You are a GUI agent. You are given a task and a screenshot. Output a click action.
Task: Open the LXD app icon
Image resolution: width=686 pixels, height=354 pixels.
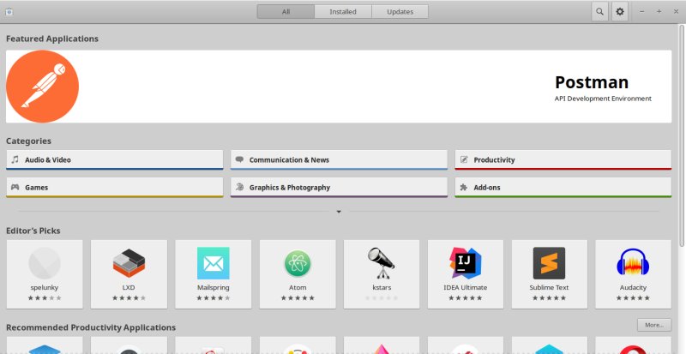click(129, 263)
